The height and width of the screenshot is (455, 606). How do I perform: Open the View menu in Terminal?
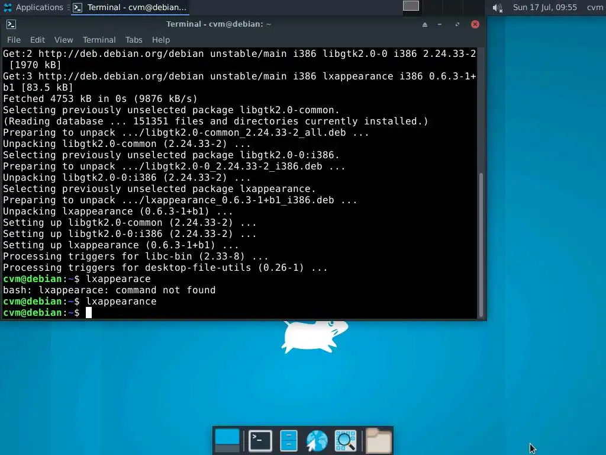pos(63,40)
